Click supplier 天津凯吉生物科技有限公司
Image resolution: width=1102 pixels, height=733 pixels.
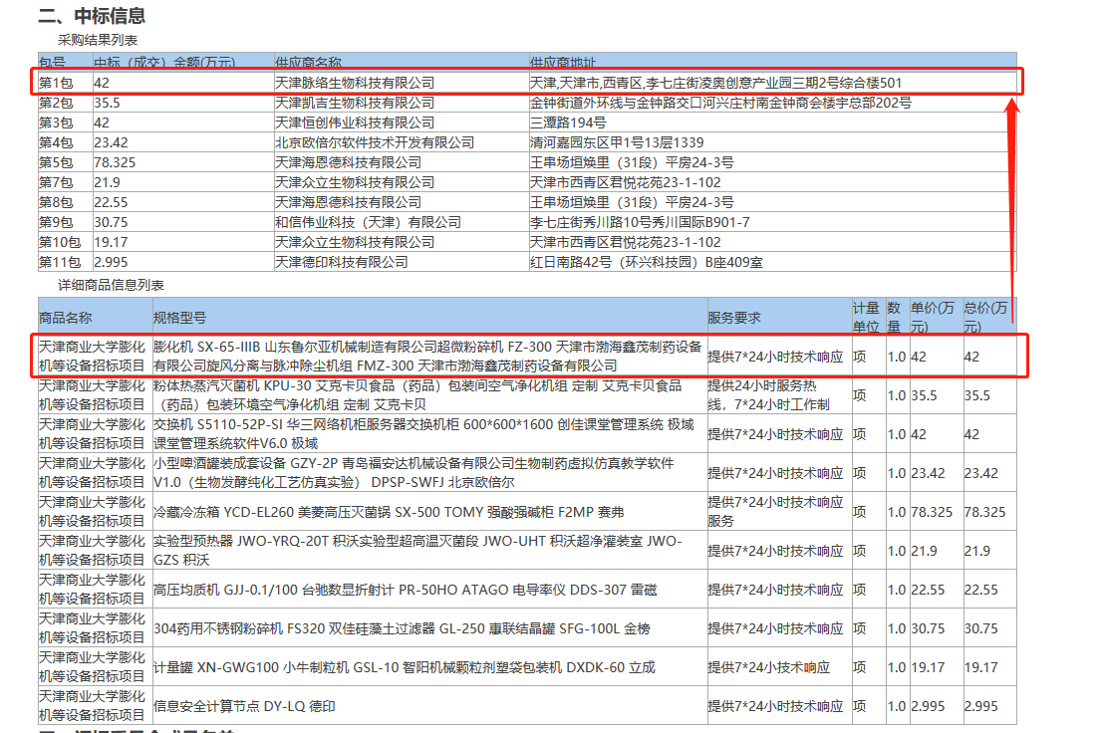[355, 103]
